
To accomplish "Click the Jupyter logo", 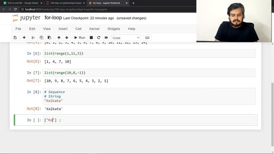I will tap(27, 18).
